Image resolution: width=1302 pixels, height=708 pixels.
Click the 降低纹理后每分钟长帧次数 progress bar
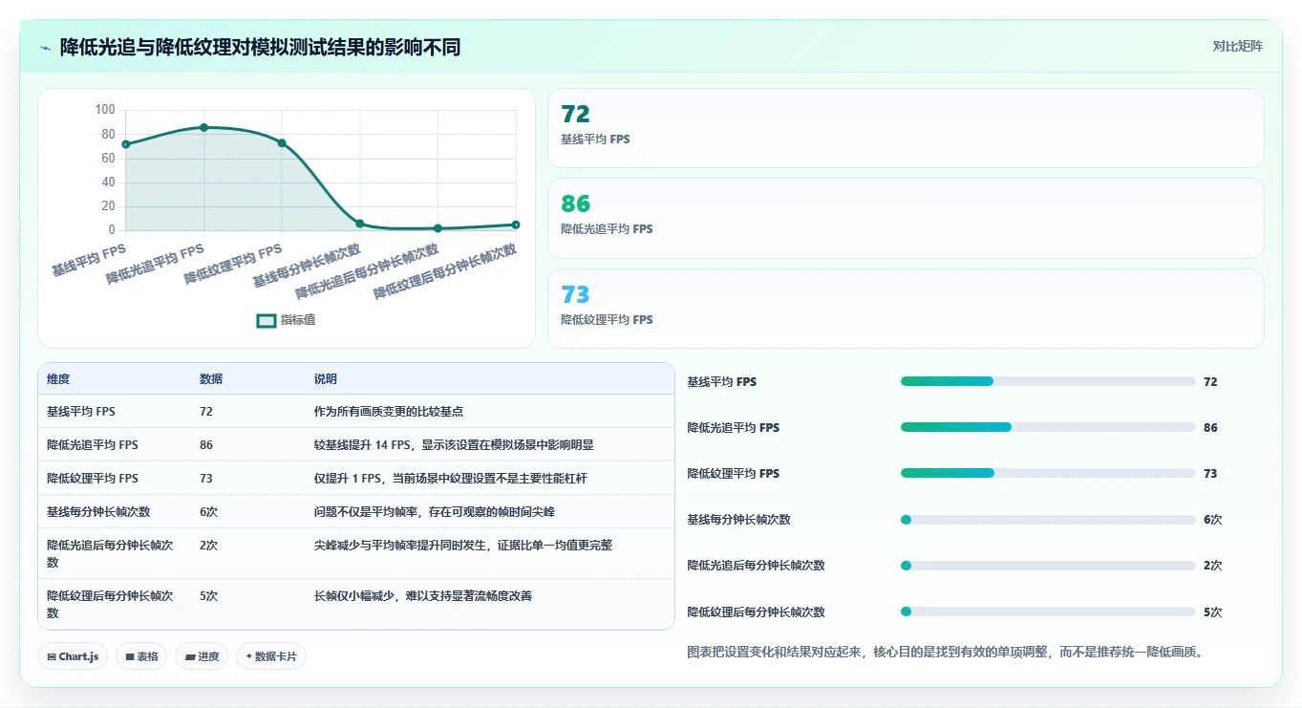1048,611
